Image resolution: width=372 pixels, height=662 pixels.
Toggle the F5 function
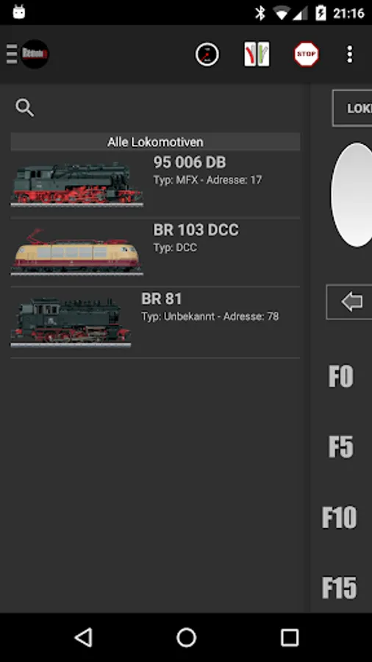coord(341,446)
